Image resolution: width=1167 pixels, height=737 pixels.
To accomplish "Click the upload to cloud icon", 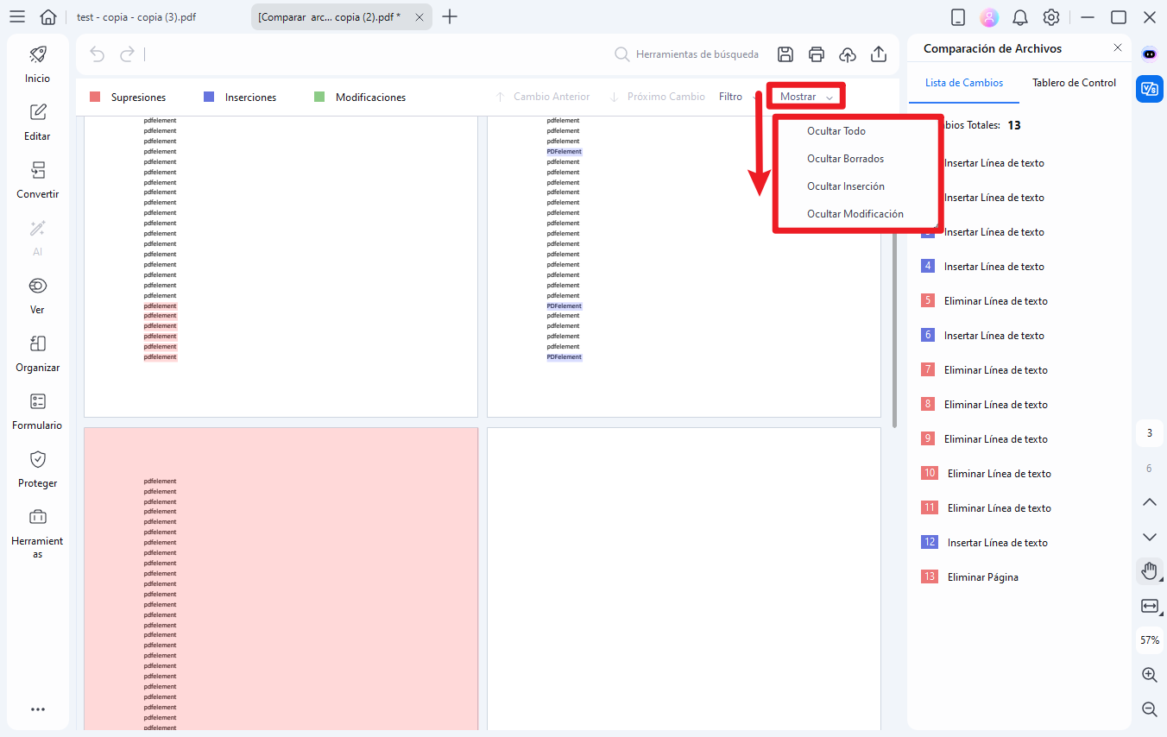I will (x=848, y=54).
